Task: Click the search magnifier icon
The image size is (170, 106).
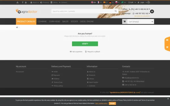Action: click(116, 11)
